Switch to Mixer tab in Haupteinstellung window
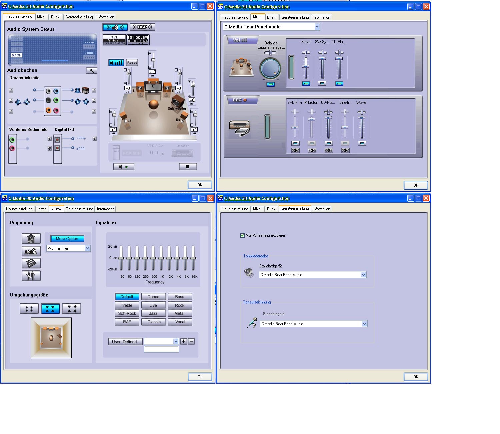The height and width of the screenshot is (434, 500). [41, 17]
